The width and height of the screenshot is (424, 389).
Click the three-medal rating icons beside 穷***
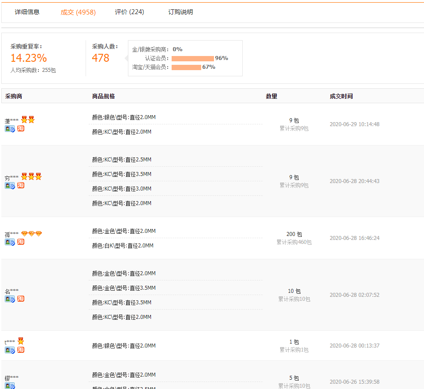31,176
